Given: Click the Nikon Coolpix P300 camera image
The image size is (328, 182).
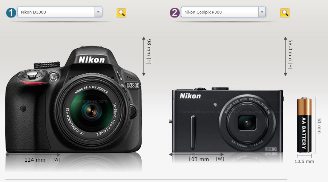Looking at the screenshot, I should (x=226, y=120).
